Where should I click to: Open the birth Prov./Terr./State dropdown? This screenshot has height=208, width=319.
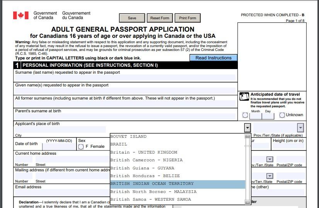coord(300,128)
